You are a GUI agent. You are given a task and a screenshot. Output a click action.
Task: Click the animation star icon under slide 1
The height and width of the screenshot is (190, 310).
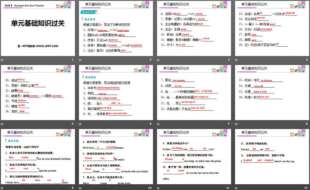coord(2,60)
